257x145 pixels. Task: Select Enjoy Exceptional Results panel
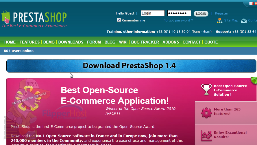click(x=226, y=135)
